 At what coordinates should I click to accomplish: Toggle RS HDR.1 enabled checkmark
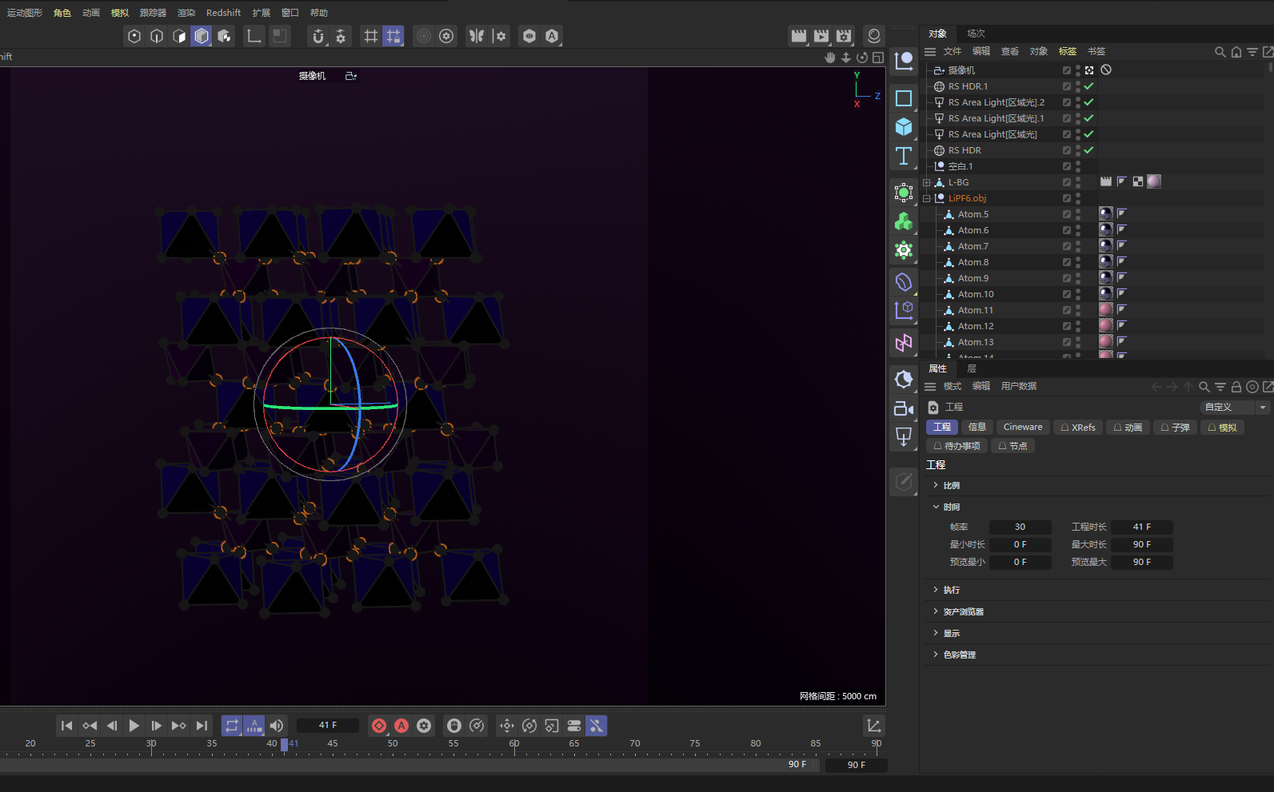1088,86
